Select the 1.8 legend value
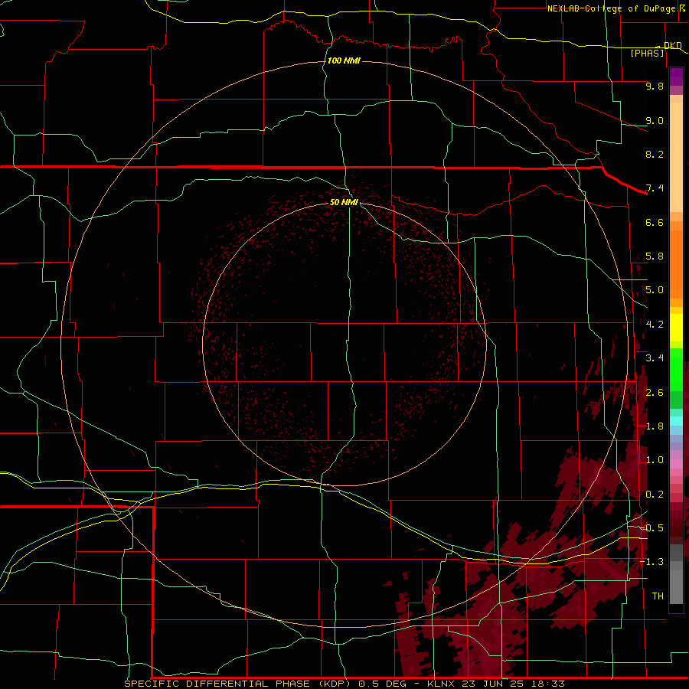The image size is (689, 689). coord(655,426)
